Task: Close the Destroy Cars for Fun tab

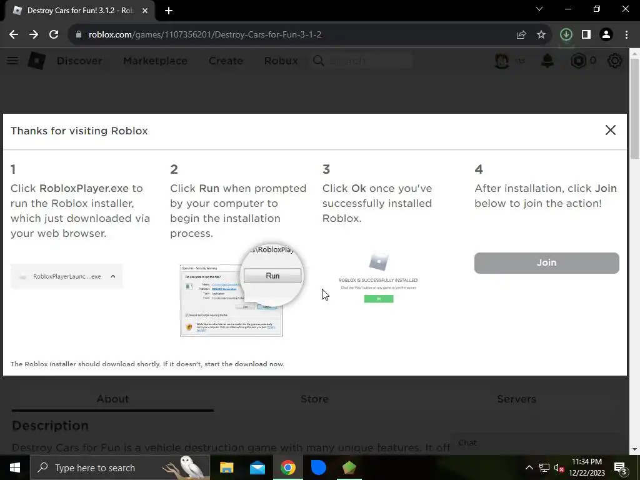Action: click(x=145, y=11)
